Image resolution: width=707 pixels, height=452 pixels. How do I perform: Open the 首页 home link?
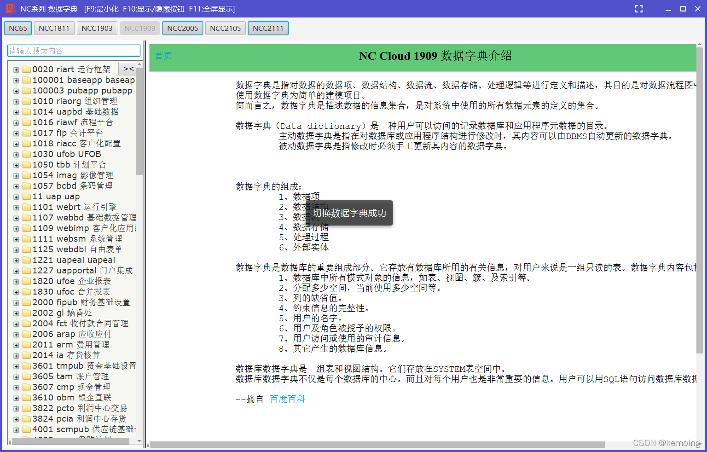tap(163, 56)
